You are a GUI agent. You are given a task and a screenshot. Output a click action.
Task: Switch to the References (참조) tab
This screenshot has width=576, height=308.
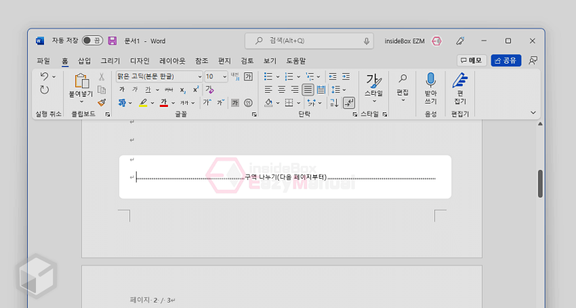coord(202,61)
